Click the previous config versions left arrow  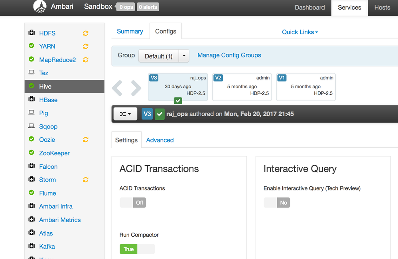point(117,88)
